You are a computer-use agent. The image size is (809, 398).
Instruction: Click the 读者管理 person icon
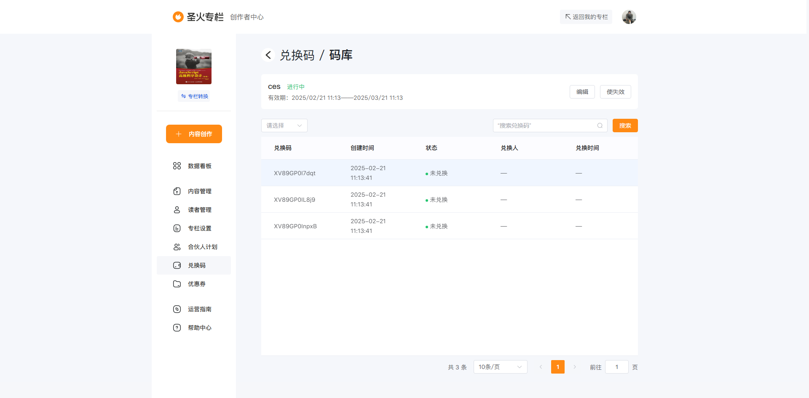[x=177, y=210]
